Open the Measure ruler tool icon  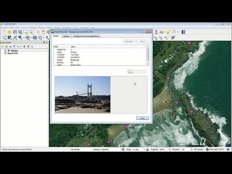(161, 32)
